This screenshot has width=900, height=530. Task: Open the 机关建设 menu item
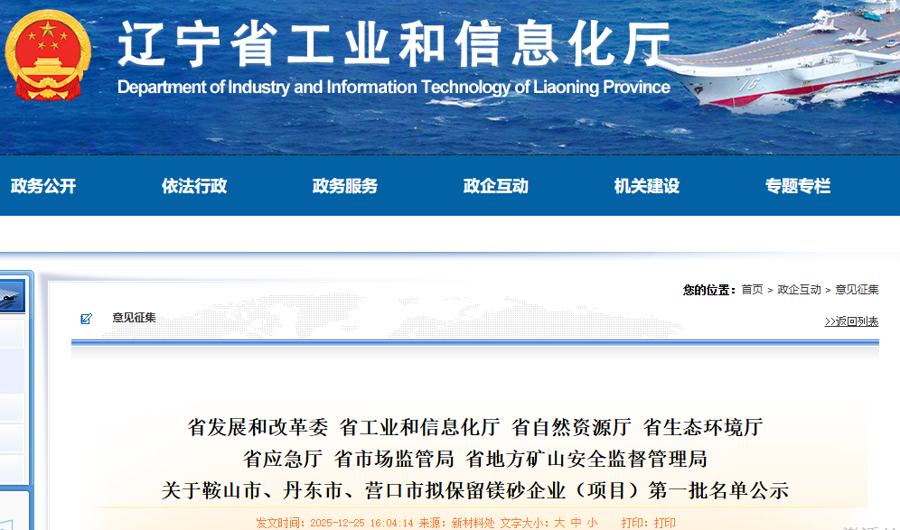coord(647,187)
